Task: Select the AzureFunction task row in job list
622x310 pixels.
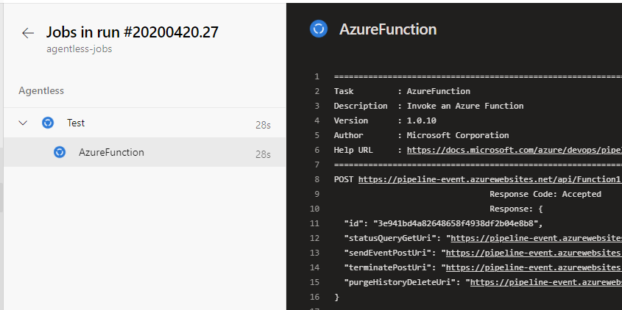Action: (x=144, y=152)
